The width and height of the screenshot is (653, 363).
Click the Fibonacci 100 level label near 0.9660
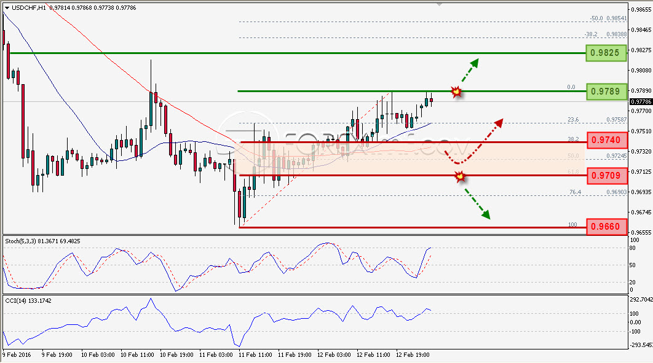coord(572,225)
